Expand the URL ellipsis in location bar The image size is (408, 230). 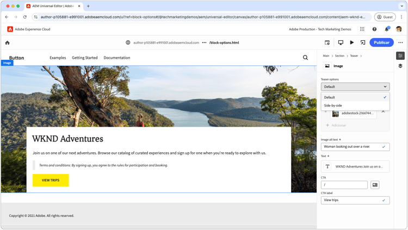[x=204, y=42]
